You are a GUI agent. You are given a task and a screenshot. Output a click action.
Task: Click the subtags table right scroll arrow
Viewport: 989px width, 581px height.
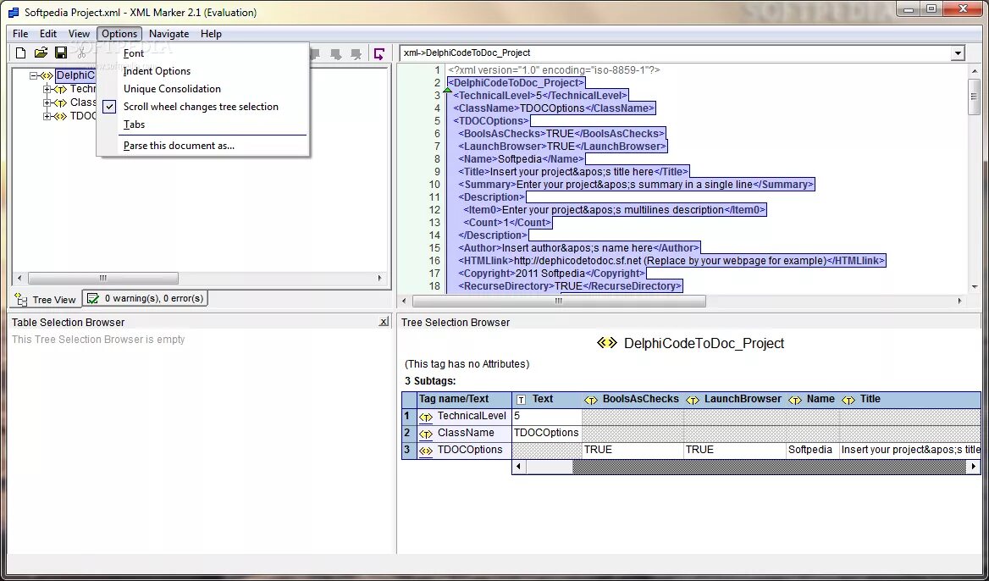coord(973,467)
